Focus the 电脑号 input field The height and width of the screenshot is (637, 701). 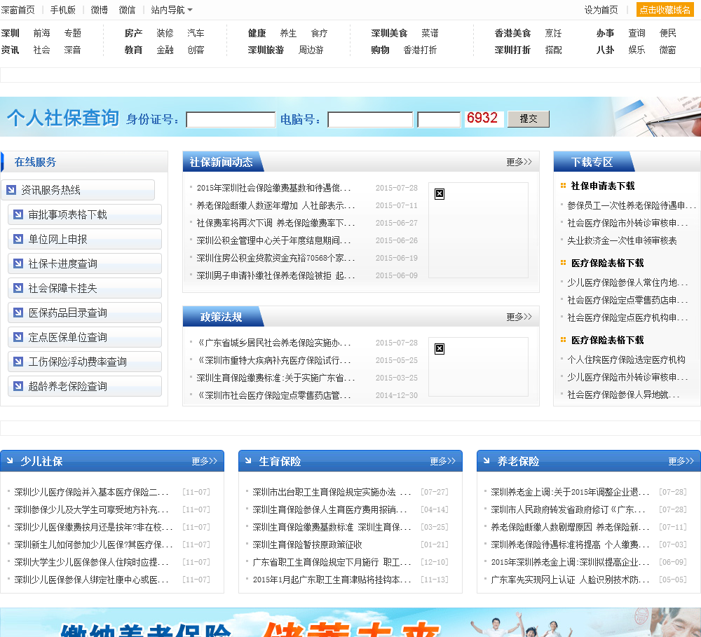370,120
